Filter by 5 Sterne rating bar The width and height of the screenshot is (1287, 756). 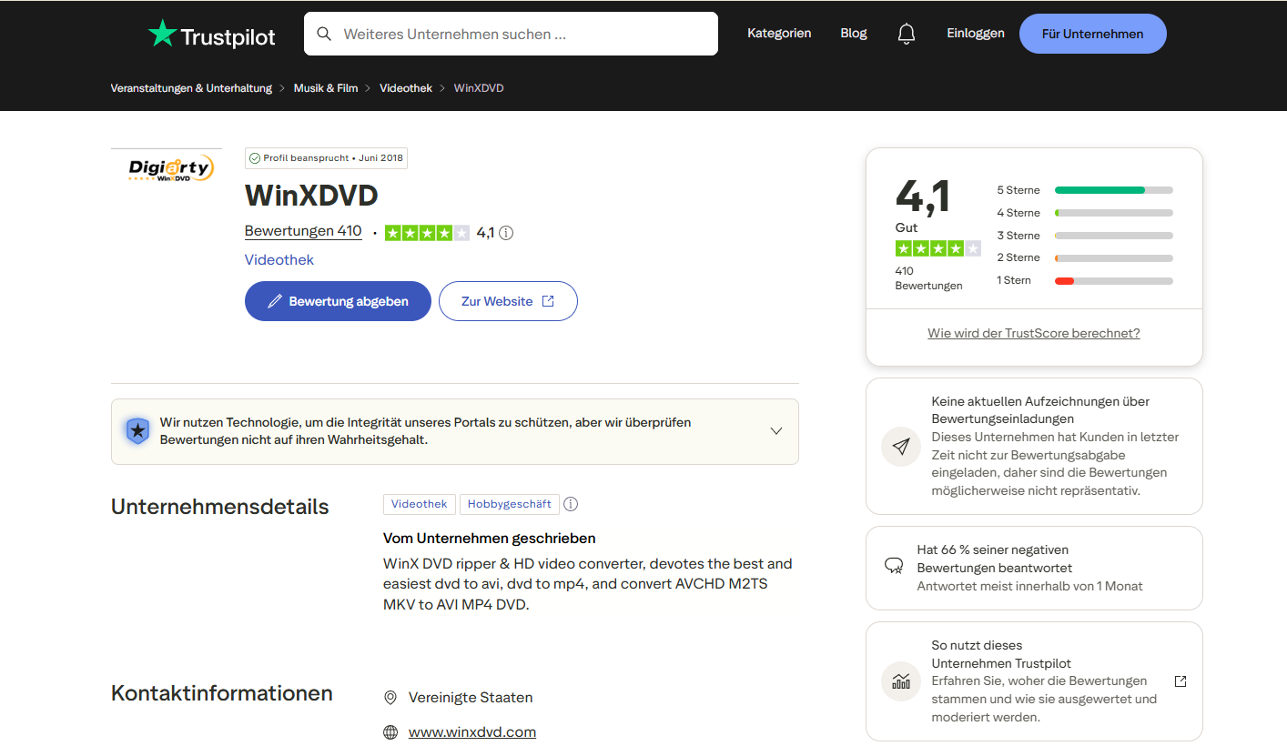(x=1085, y=190)
